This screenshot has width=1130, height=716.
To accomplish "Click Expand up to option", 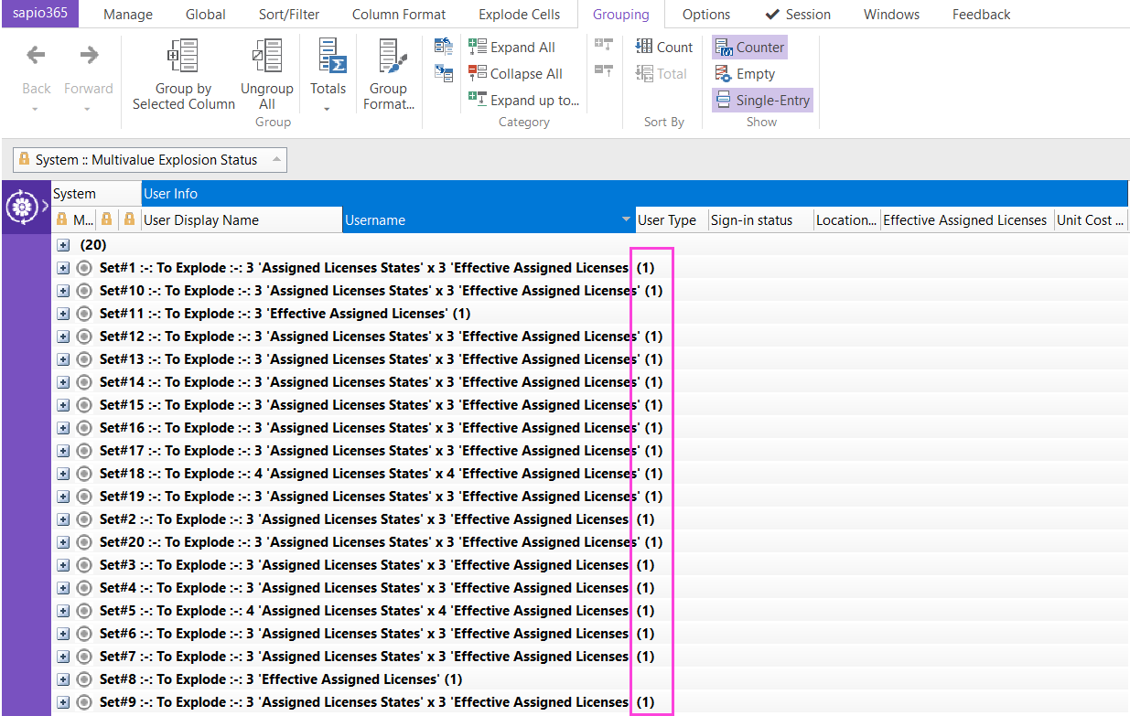I will tap(523, 101).
